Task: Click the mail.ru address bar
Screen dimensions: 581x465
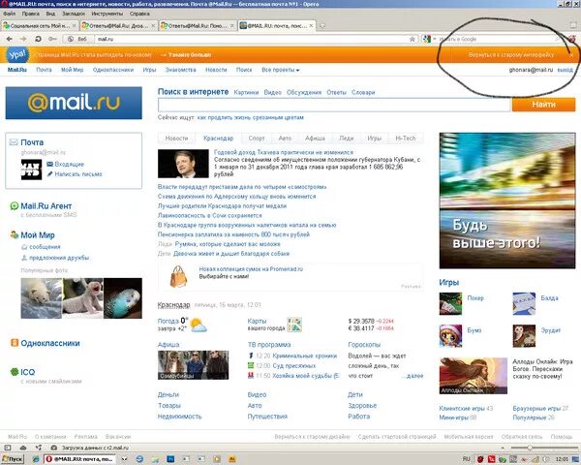Action: [252, 39]
